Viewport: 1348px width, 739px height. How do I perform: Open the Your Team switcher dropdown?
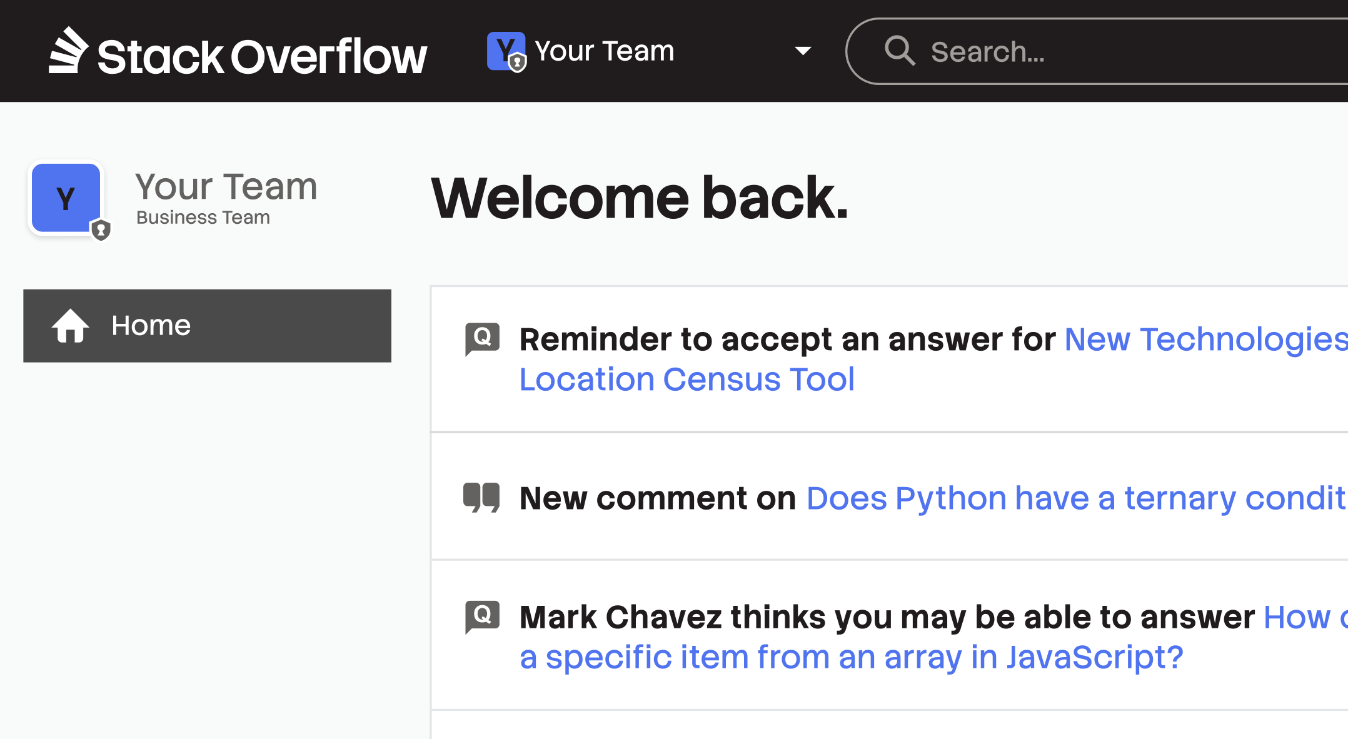(605, 51)
